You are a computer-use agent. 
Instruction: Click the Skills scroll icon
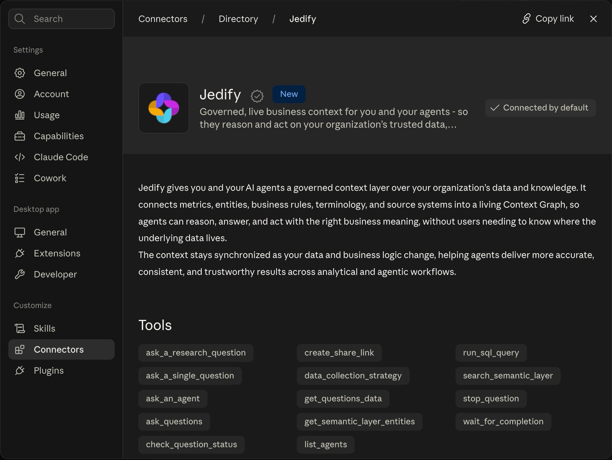tap(20, 328)
